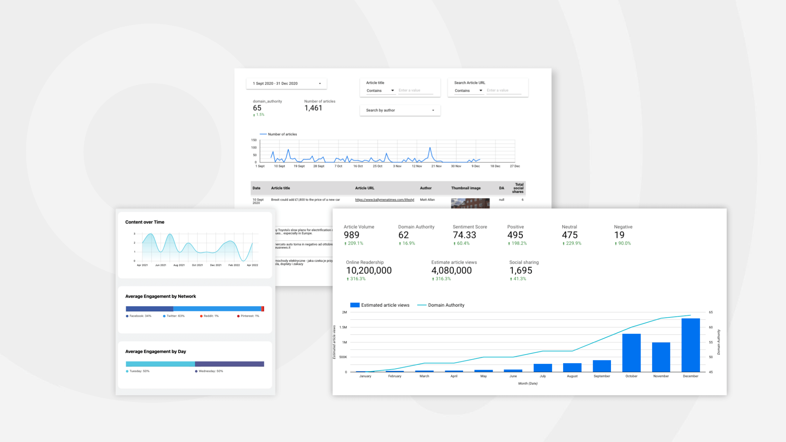Click the Content over Time chart title

coord(145,222)
